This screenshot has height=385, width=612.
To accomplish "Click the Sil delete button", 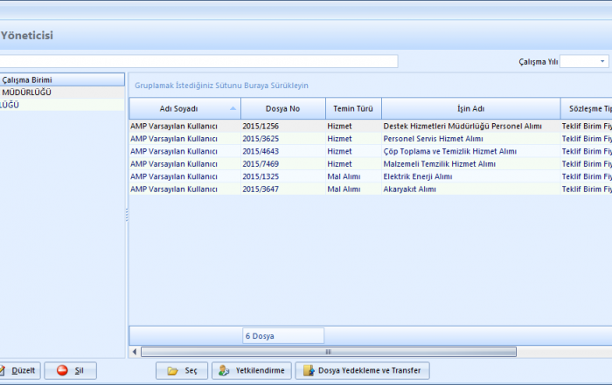I will pos(70,371).
